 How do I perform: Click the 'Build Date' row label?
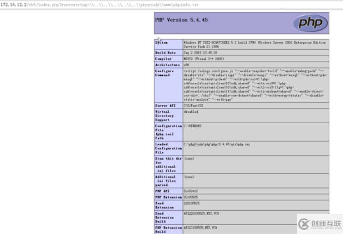166,53
